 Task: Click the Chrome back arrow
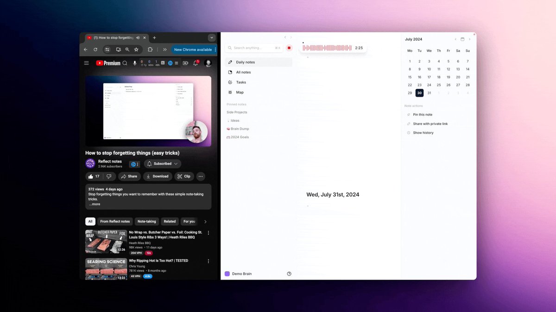(85, 49)
